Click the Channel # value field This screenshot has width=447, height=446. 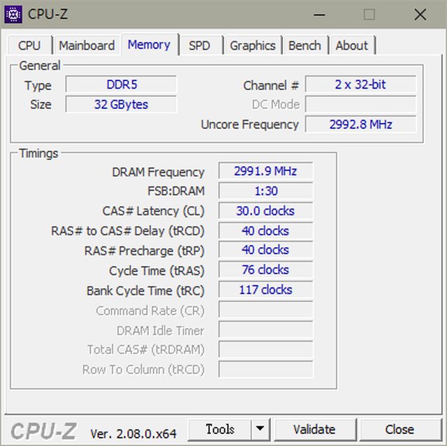[x=360, y=85]
